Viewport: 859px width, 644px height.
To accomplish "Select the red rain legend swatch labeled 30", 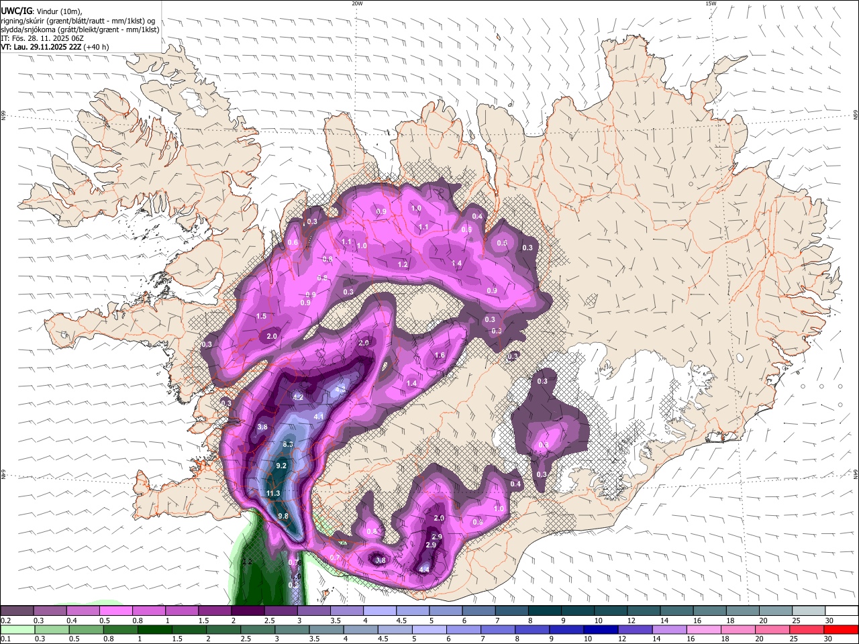I will [x=842, y=629].
